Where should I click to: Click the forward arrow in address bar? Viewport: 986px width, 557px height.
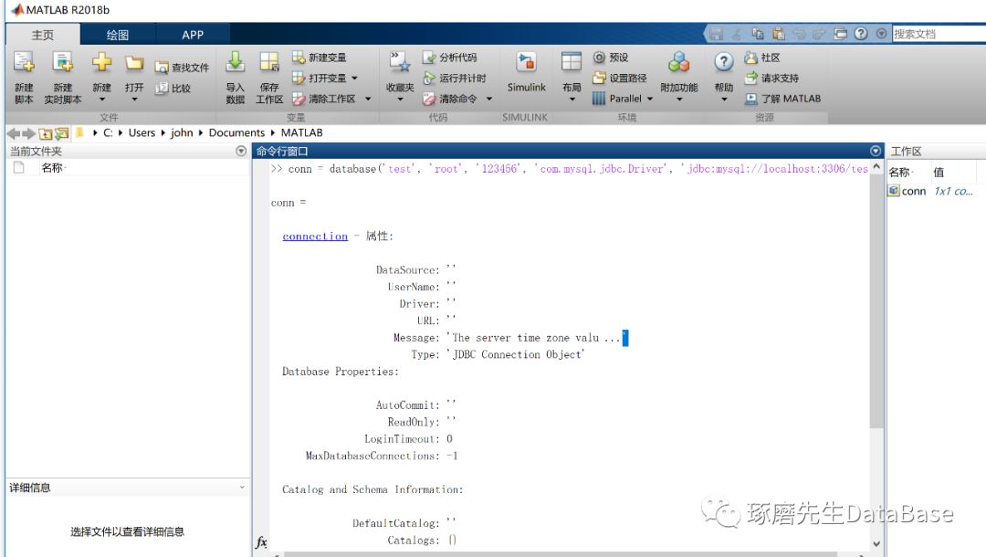coord(28,133)
